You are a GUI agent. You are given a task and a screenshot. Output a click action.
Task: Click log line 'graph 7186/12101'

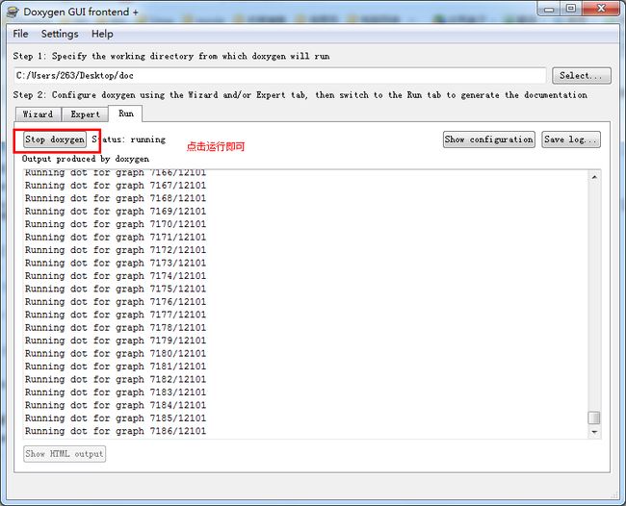pyautogui.click(x=116, y=431)
